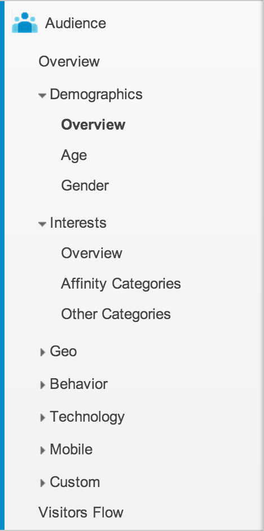Click the Audience people icon
This screenshot has height=531, width=264.
pos(24,23)
